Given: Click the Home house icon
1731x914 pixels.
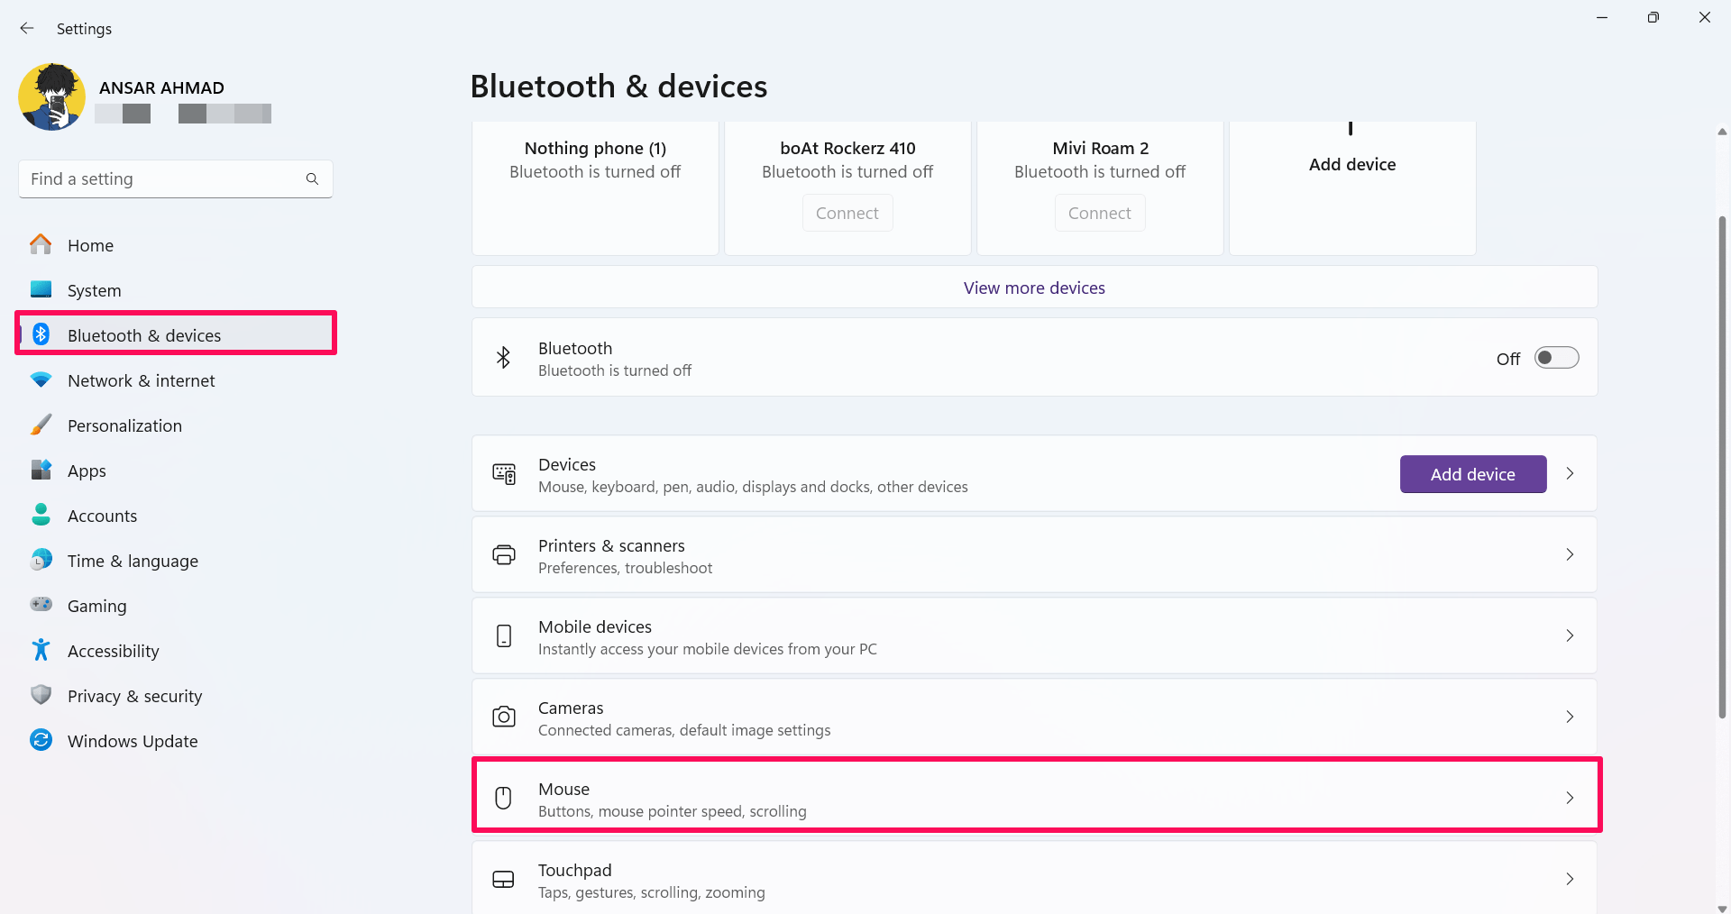Looking at the screenshot, I should (x=41, y=244).
